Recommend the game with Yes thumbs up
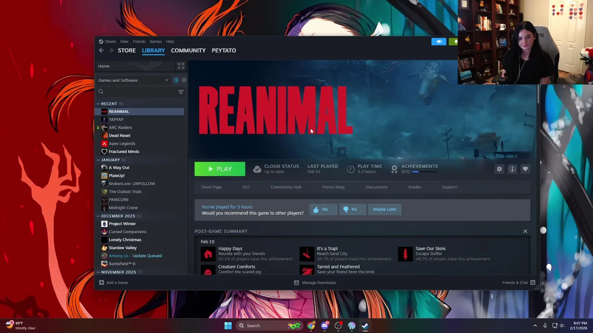The height and width of the screenshot is (333, 593). point(323,210)
